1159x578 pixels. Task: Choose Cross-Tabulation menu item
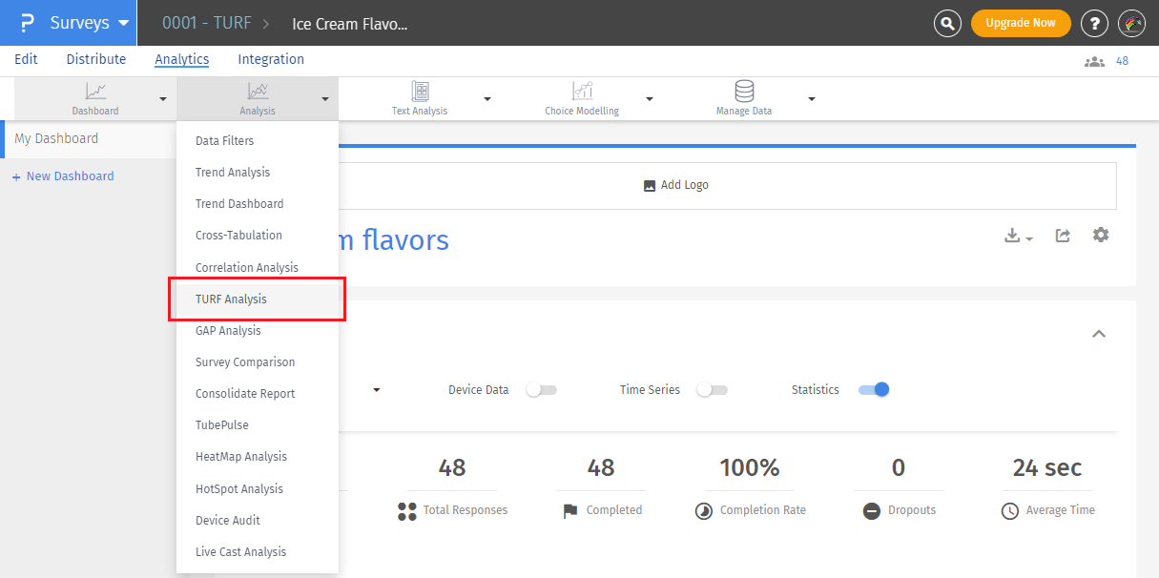coord(238,236)
